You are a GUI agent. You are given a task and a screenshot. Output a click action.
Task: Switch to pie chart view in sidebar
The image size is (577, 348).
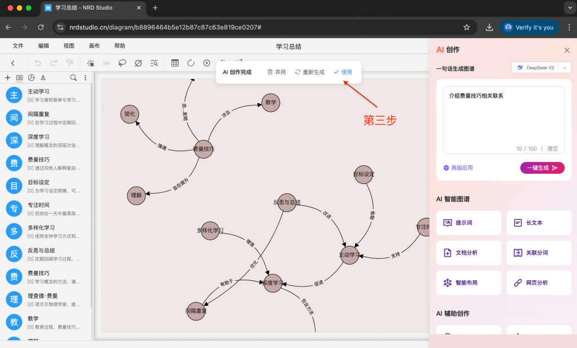coord(32,78)
